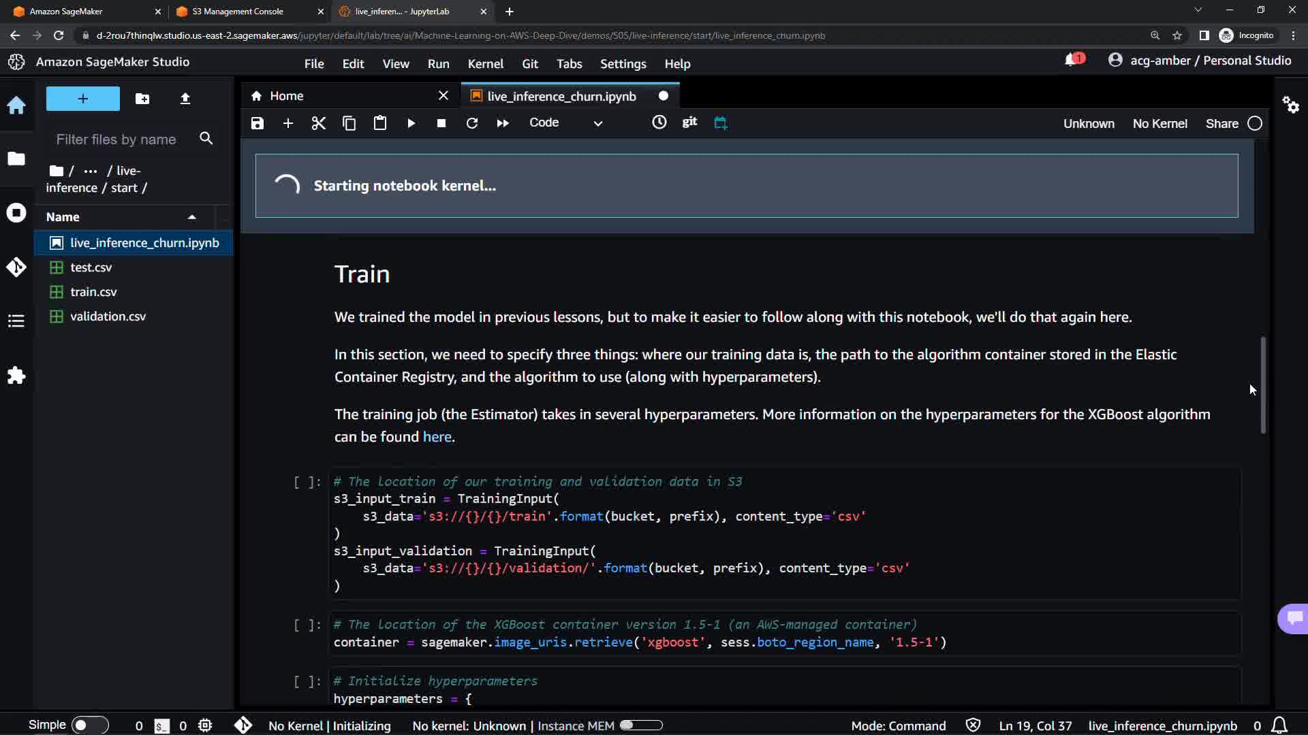Click the 'here' hyperparameters link
The width and height of the screenshot is (1308, 735).
(x=437, y=437)
